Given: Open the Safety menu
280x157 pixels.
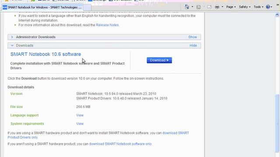Looking at the screenshot, I should point(245,7).
